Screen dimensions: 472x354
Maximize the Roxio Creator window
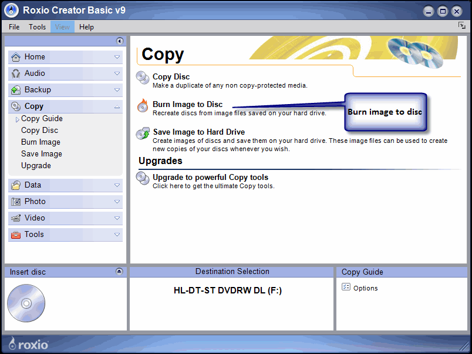point(443,11)
